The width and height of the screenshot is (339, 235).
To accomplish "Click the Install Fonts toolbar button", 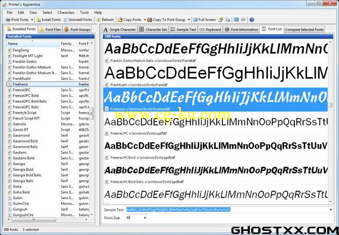I will [49, 20].
